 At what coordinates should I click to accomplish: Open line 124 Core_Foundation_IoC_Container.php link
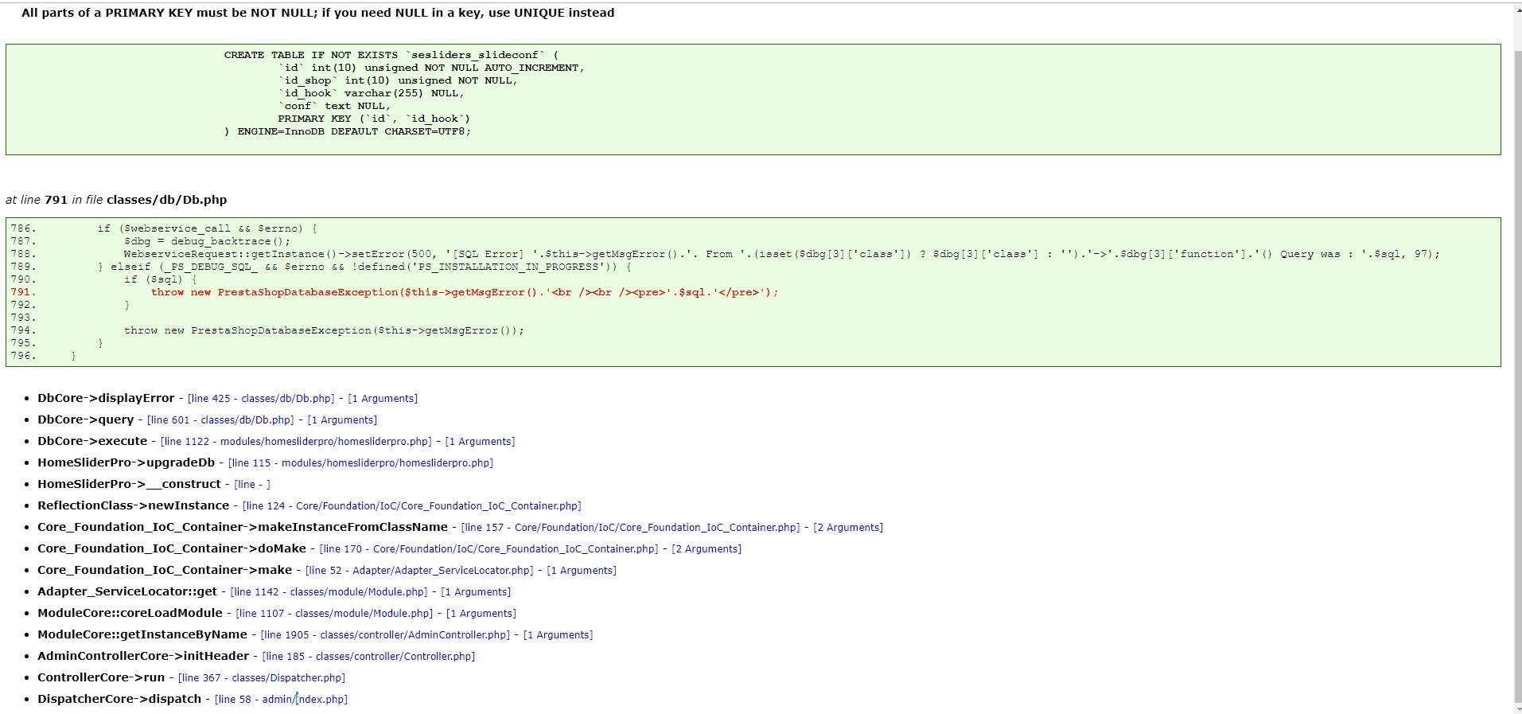pos(412,505)
